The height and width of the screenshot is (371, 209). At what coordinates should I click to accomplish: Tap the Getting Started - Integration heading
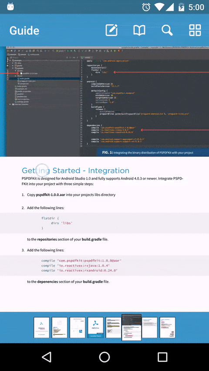[x=76, y=170]
